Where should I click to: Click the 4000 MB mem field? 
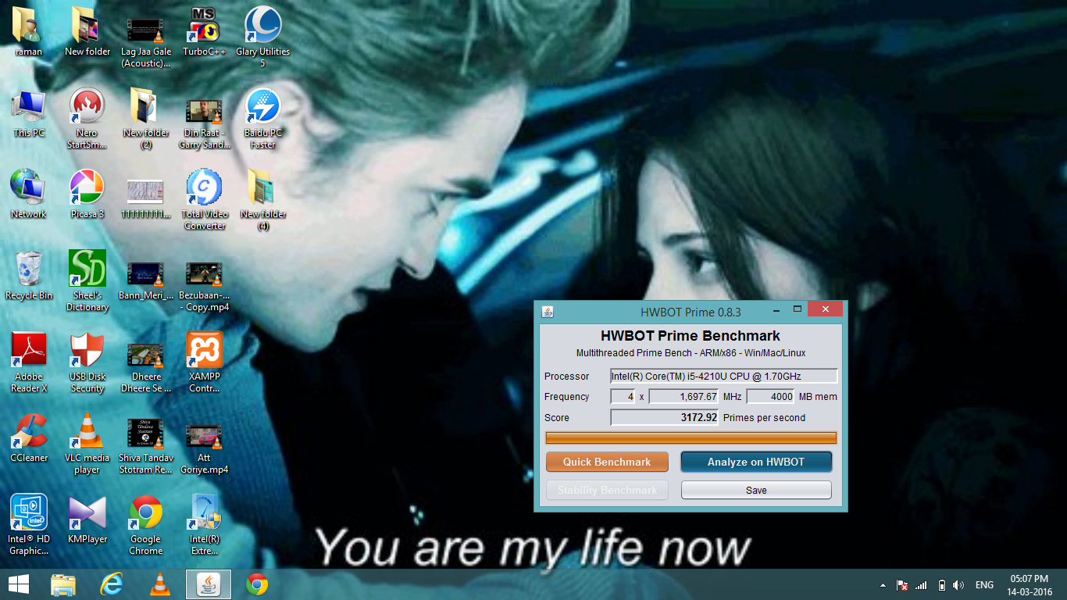point(770,397)
